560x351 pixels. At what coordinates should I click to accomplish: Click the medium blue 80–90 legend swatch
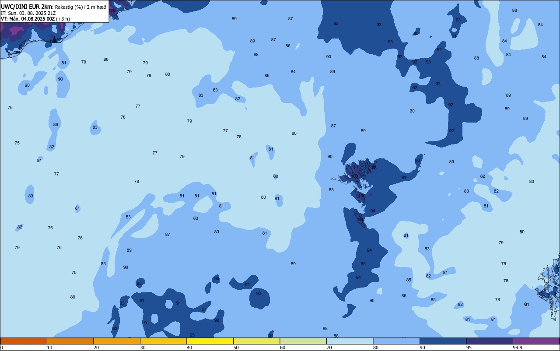coord(396,341)
